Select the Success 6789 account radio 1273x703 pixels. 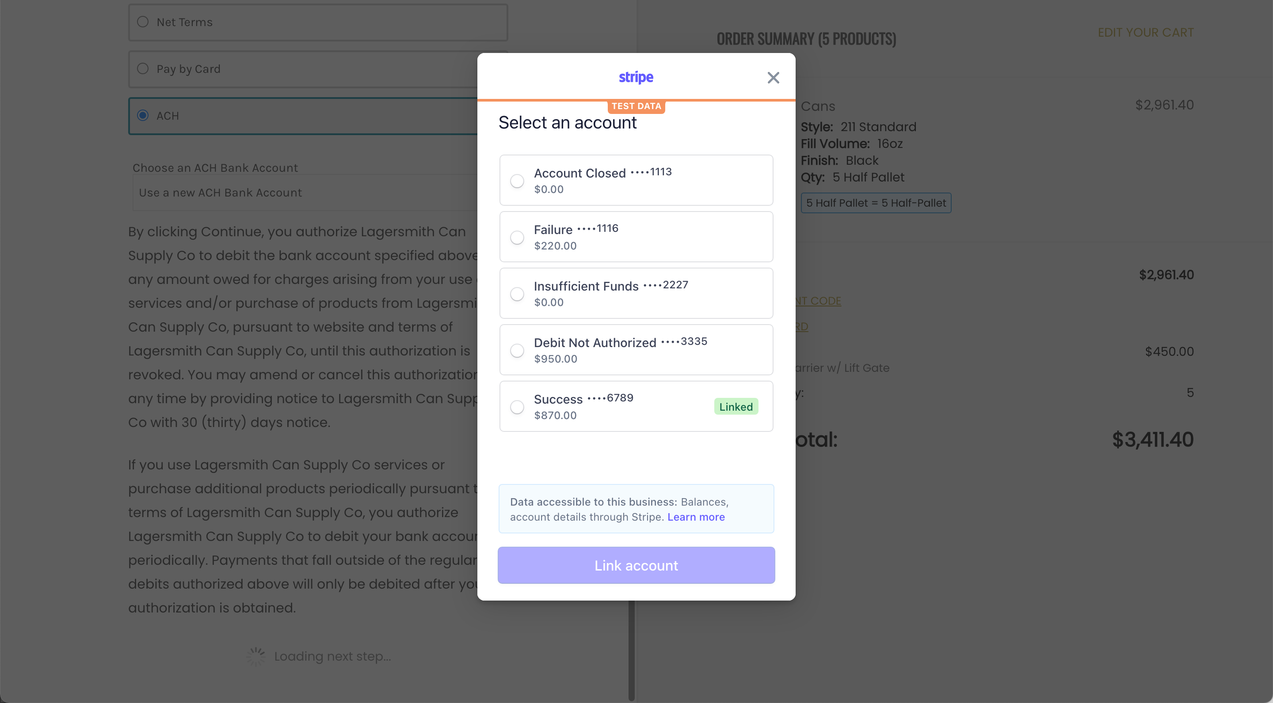[x=517, y=407]
